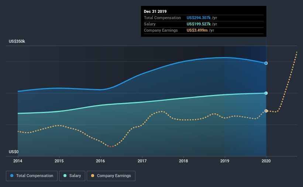Toggle the Company Earnings legend button

tap(111, 176)
